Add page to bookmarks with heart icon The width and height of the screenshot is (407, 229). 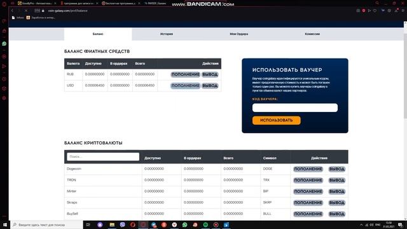pyautogui.click(x=375, y=11)
